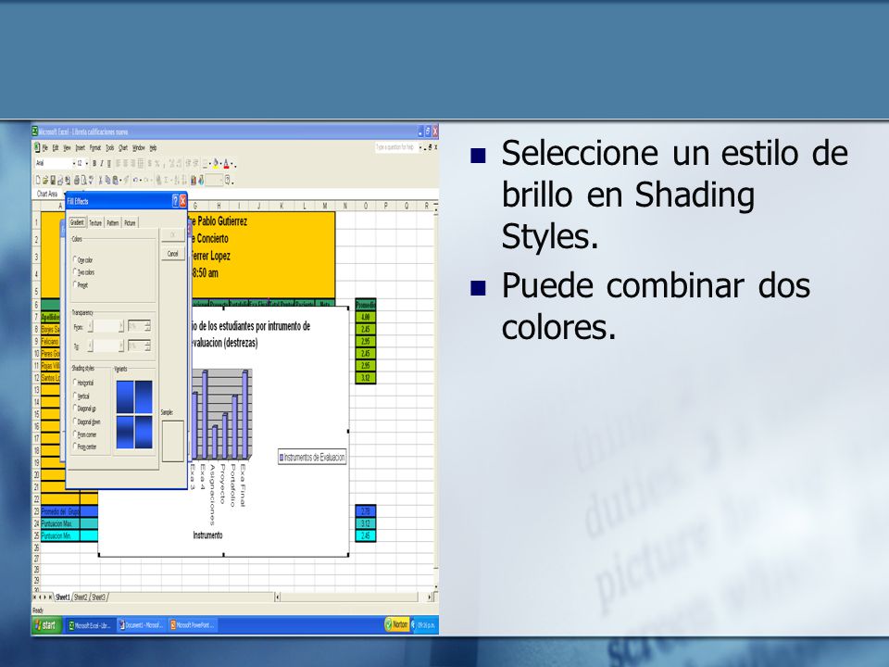Switch to the Pattern tab
Viewport: 889px width, 667px height.
(113, 223)
